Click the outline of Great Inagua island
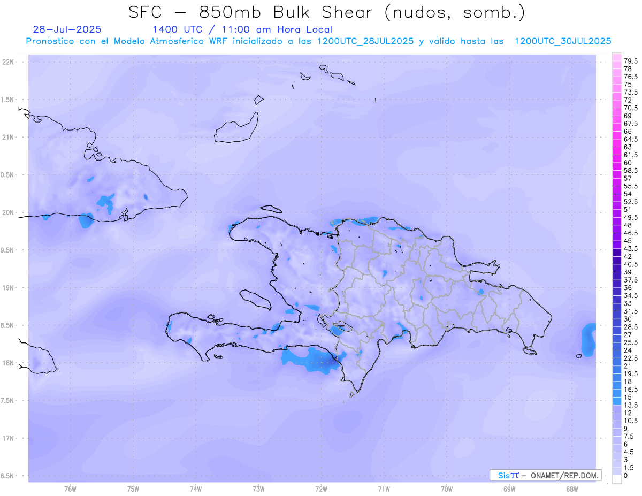The image size is (642, 496). pos(236,128)
